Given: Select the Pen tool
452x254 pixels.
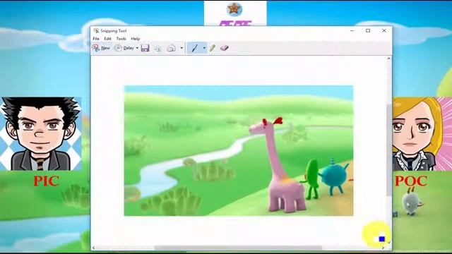Looking at the screenshot, I should (195, 48).
